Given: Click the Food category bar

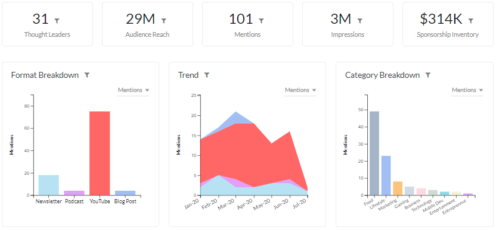Looking at the screenshot, I should (374, 153).
